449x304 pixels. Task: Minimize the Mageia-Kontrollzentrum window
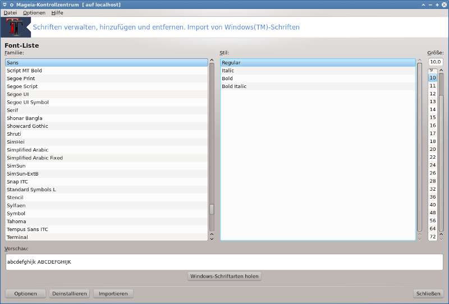pos(430,4)
